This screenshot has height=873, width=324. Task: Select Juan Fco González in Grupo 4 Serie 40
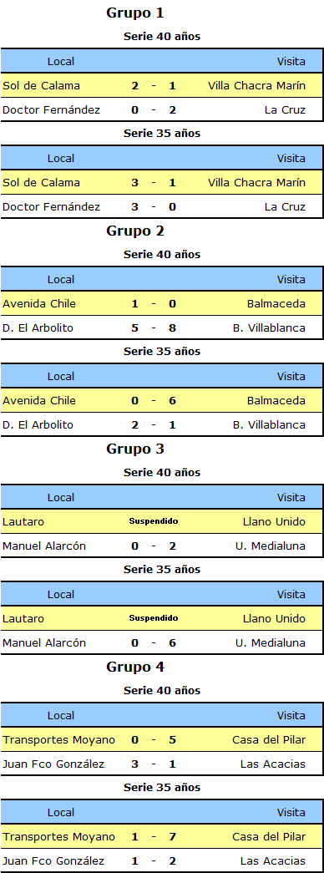tap(53, 764)
